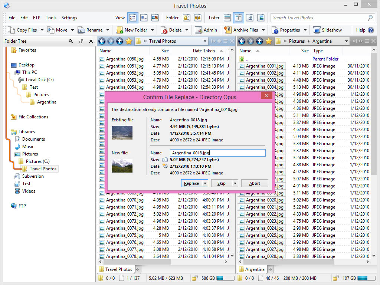Open the FTP menu

[36, 18]
